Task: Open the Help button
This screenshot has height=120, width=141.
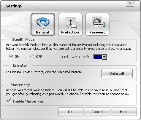Action: pyautogui.click(x=124, y=112)
